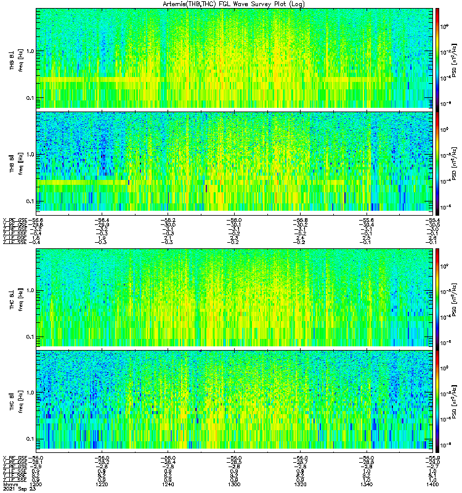The width and height of the screenshot is (462, 493).
Task: Click the THB B-perpendicular spectrogram panel
Action: (x=235, y=58)
